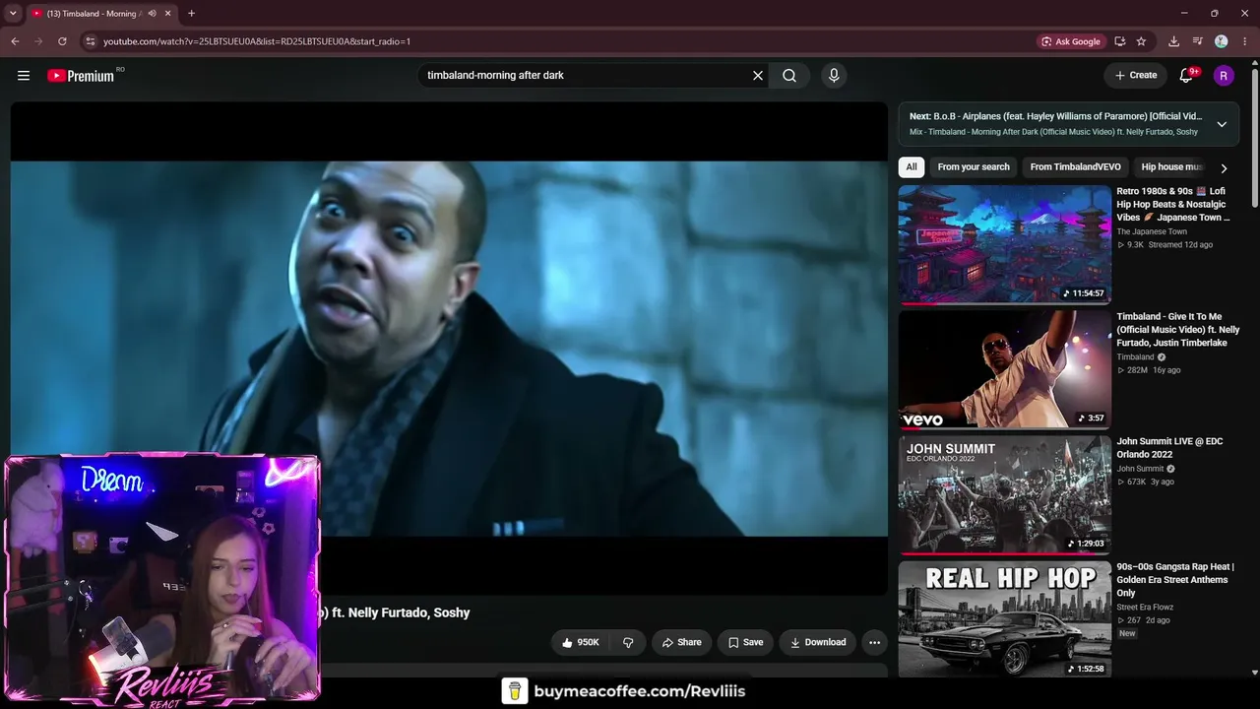Viewport: 1260px width, 709px height.
Task: View site information icon in address bar
Action: click(90, 41)
